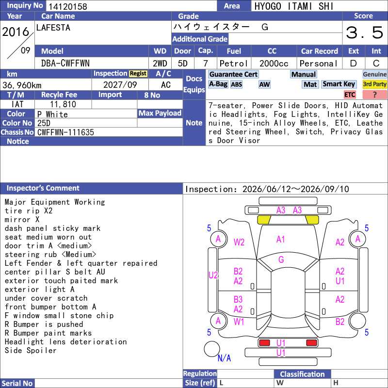This screenshot has width=388, height=388.
Task: Select the ABS equipment badge
Action: pyautogui.click(x=236, y=84)
